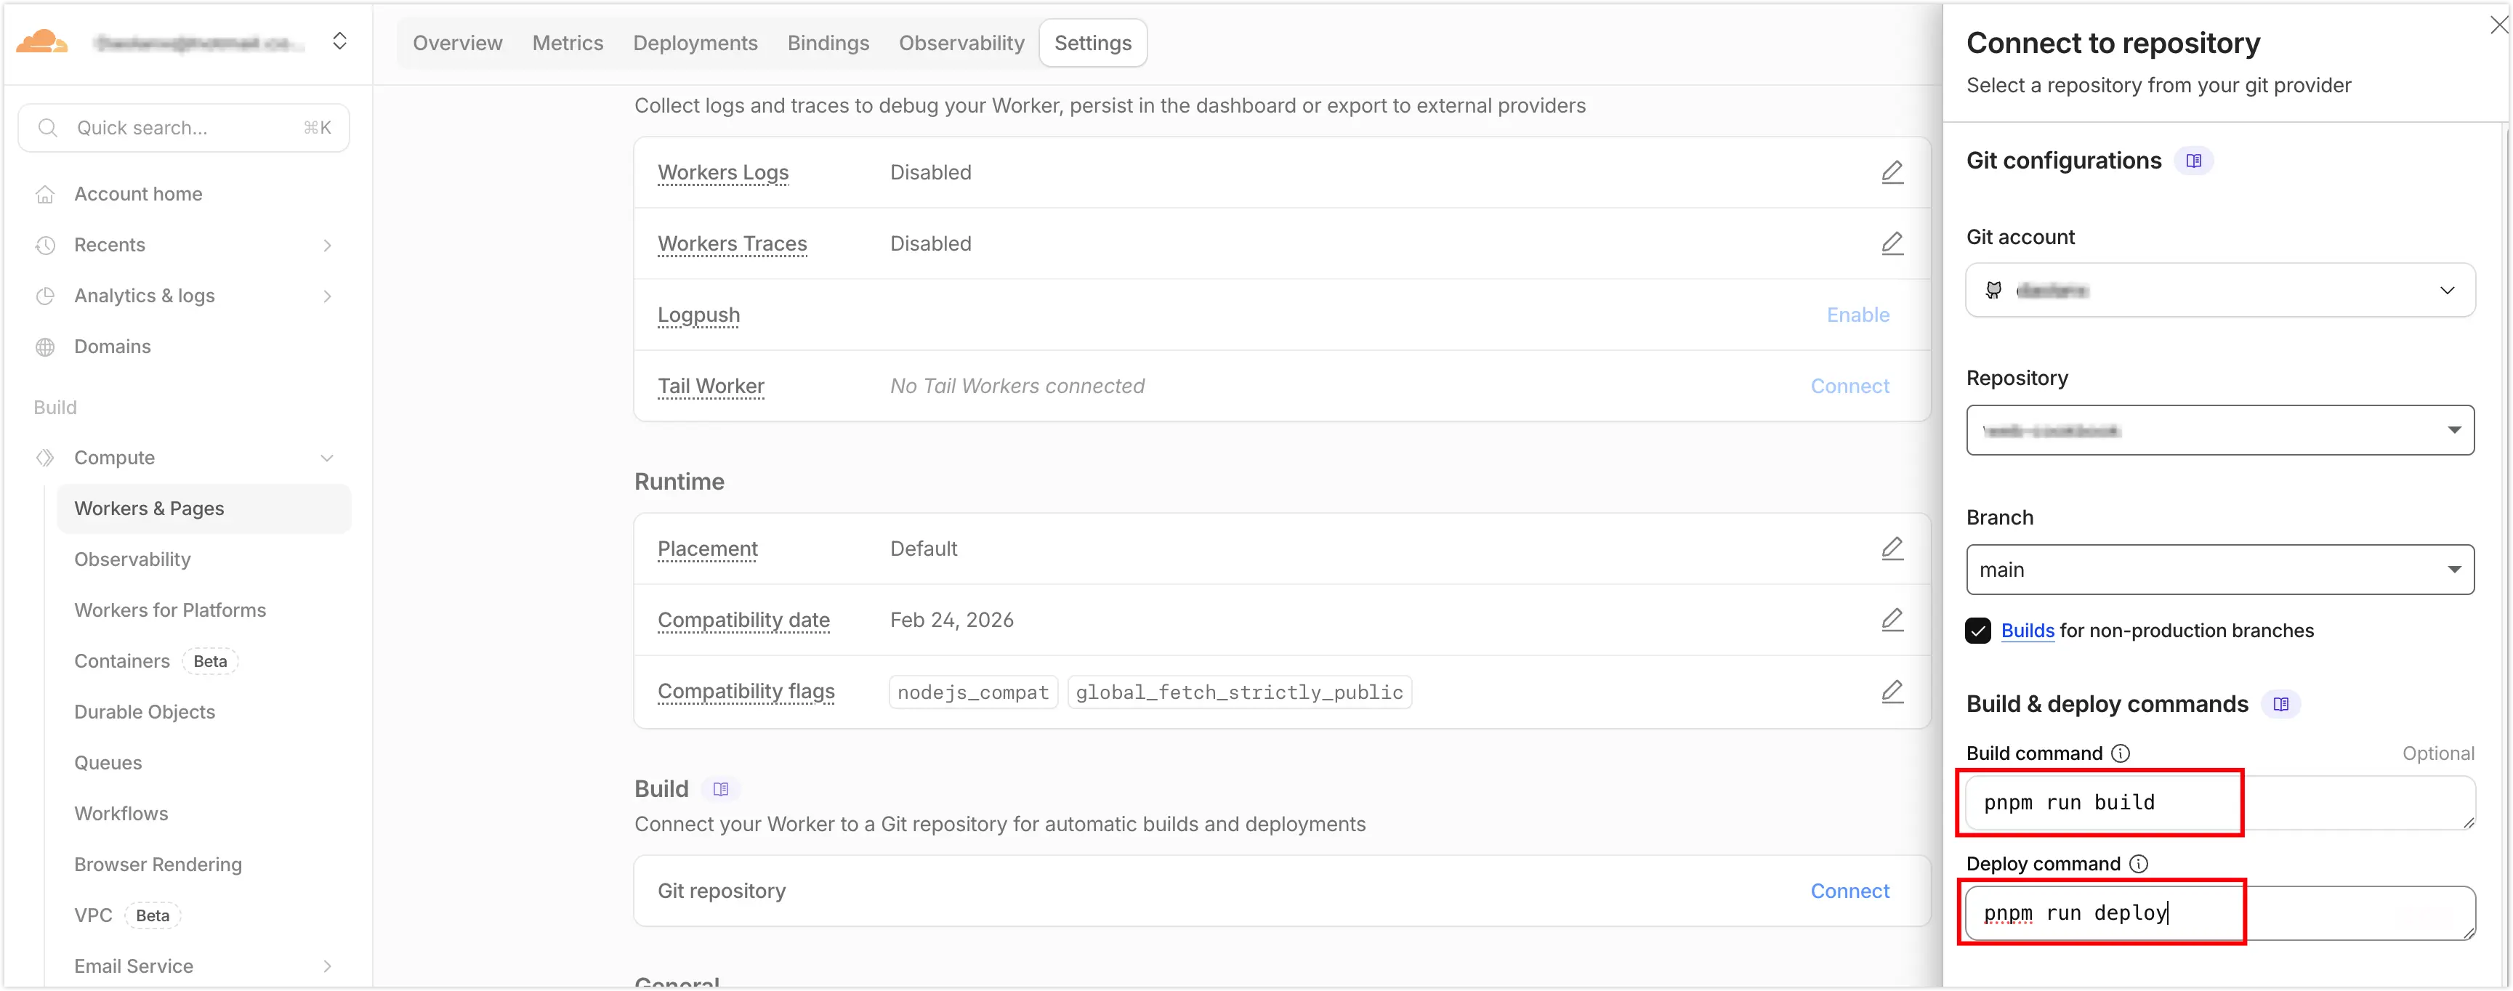
Task: Open the Branch dropdown showing main
Action: [2219, 570]
